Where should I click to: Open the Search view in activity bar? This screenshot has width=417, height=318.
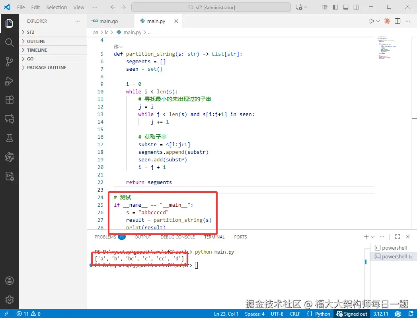click(9, 42)
